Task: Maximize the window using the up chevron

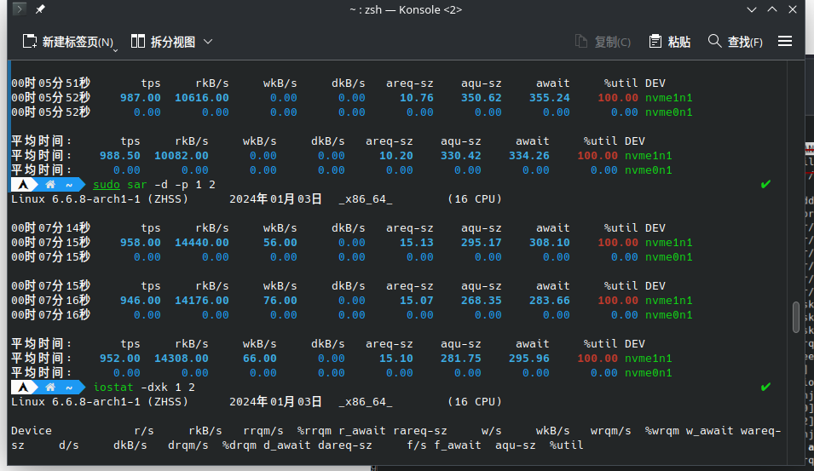Action: tap(772, 9)
